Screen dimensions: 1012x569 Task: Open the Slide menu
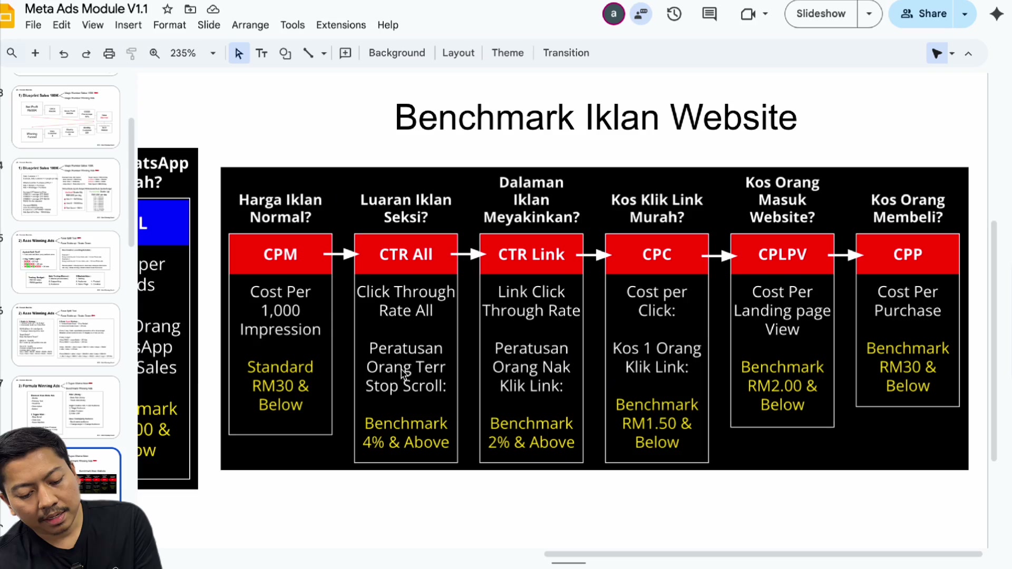[209, 25]
